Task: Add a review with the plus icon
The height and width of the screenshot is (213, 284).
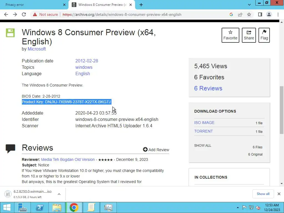Action: point(156,149)
